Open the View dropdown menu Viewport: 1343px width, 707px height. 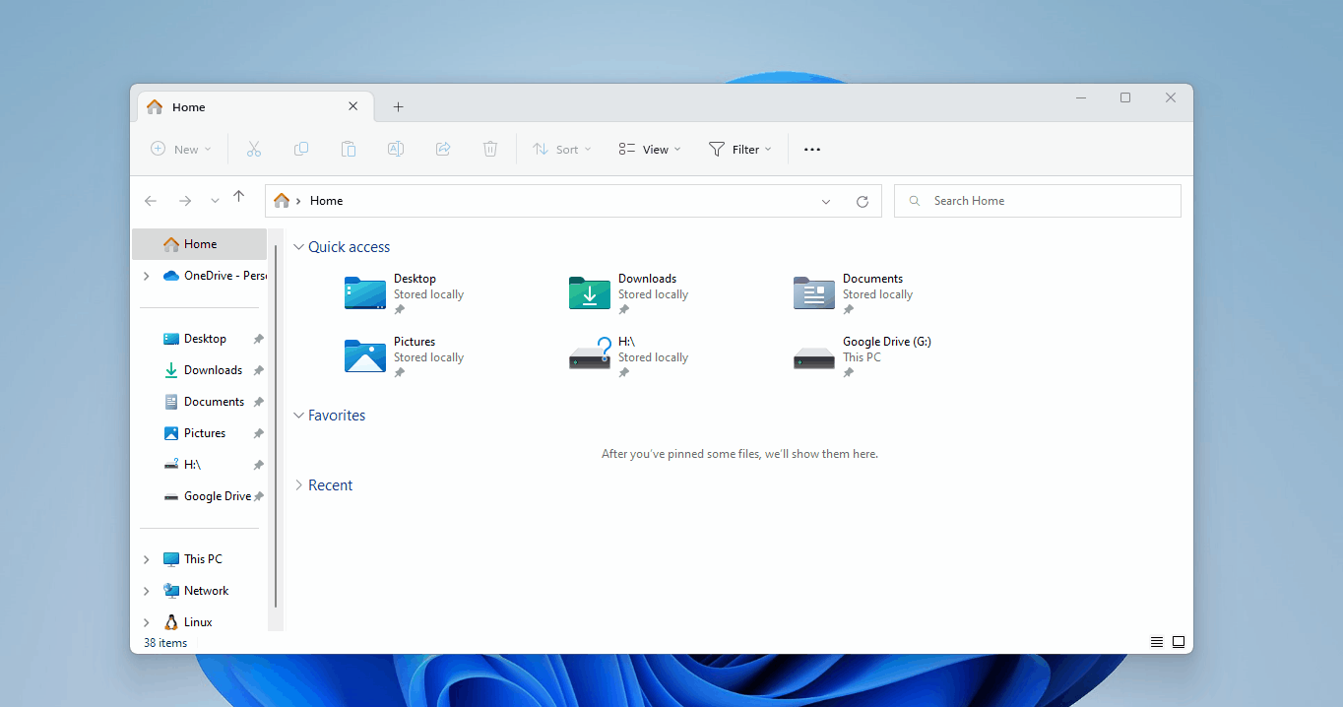[x=650, y=150]
